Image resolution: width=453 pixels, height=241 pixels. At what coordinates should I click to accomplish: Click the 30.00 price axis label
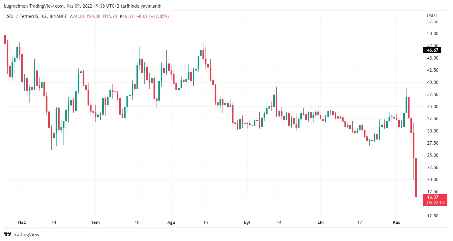[x=432, y=131]
